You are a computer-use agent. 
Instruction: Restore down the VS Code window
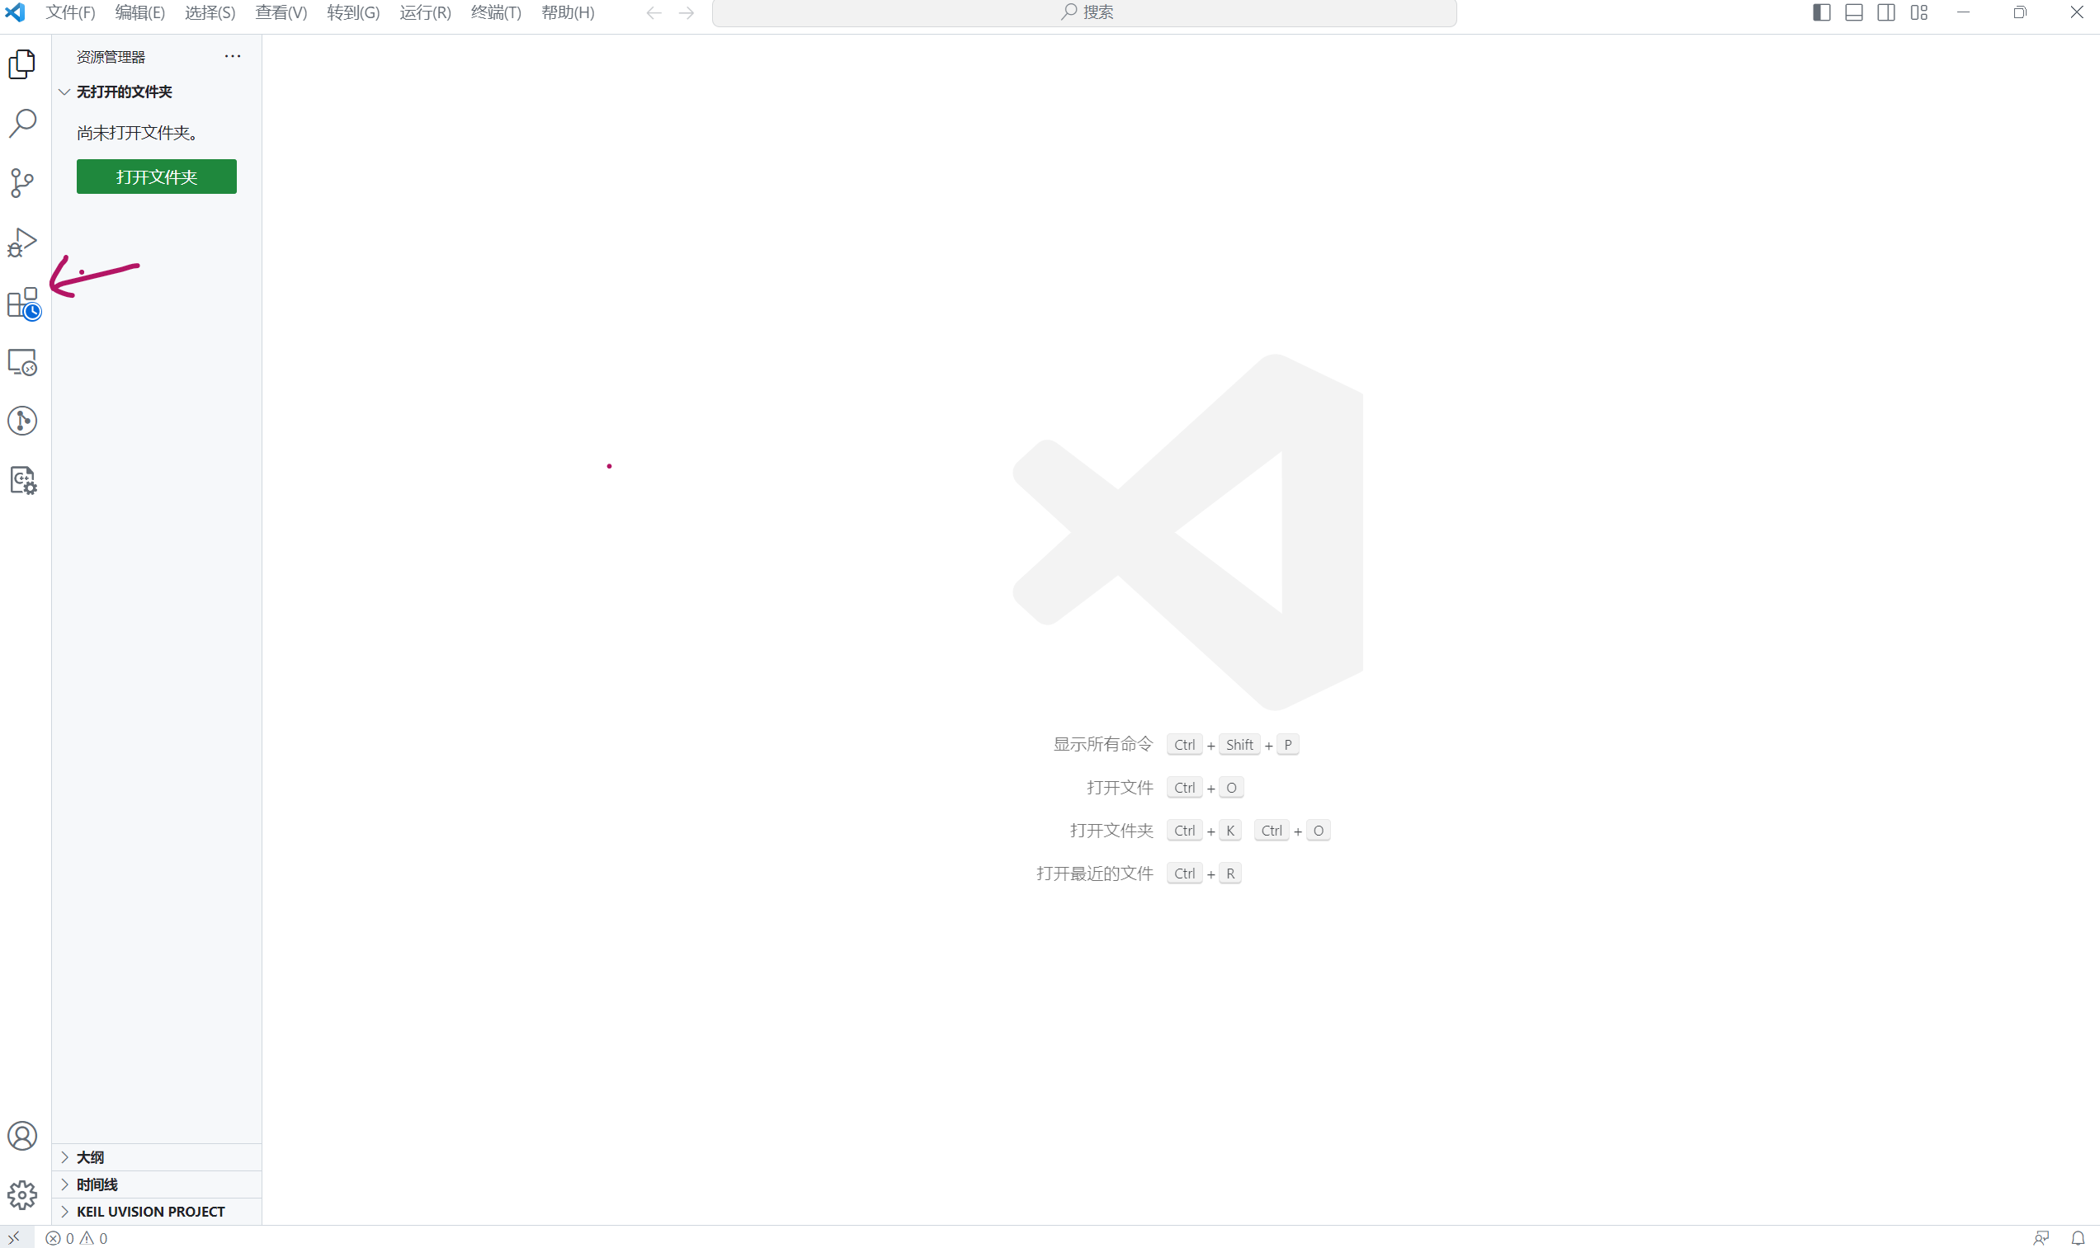[2020, 12]
